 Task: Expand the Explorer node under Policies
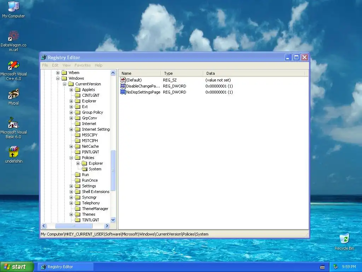pyautogui.click(x=78, y=163)
